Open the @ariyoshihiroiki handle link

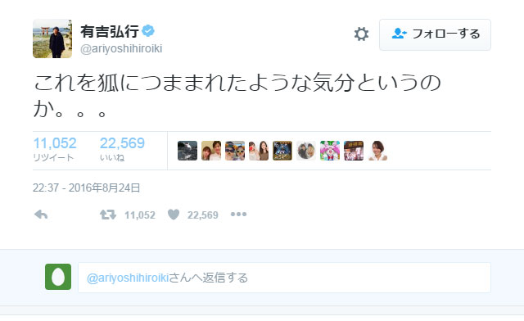[121, 48]
